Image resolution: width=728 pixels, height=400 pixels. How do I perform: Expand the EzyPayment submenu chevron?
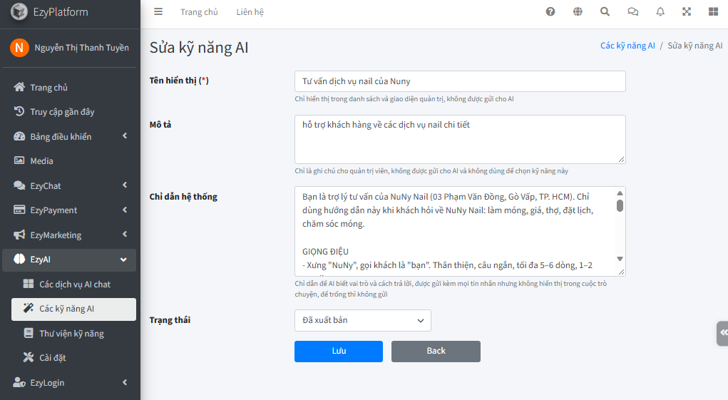tap(125, 210)
